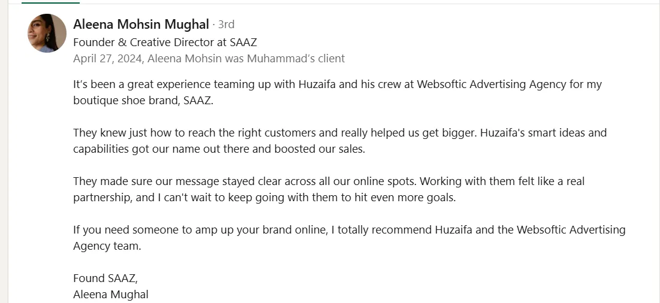Click the line starting "If you need someone"
The width and height of the screenshot is (660, 303).
click(x=349, y=230)
